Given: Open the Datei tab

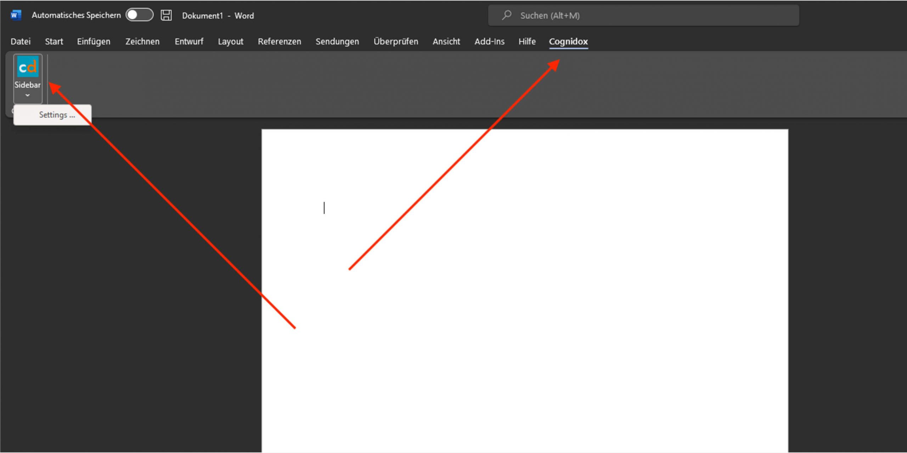Looking at the screenshot, I should point(21,41).
